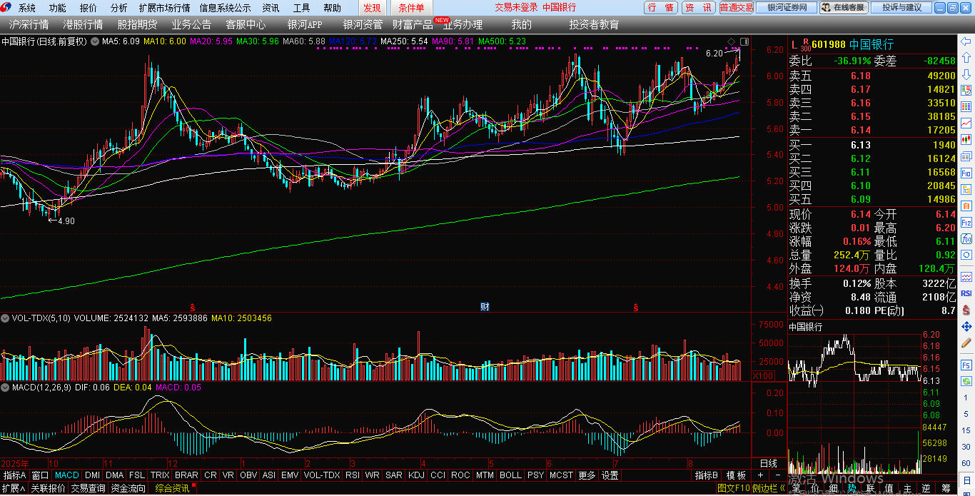Viewport: 975px width, 496px height.
Task: Click the red S sidebar icon
Action: tap(966, 310)
